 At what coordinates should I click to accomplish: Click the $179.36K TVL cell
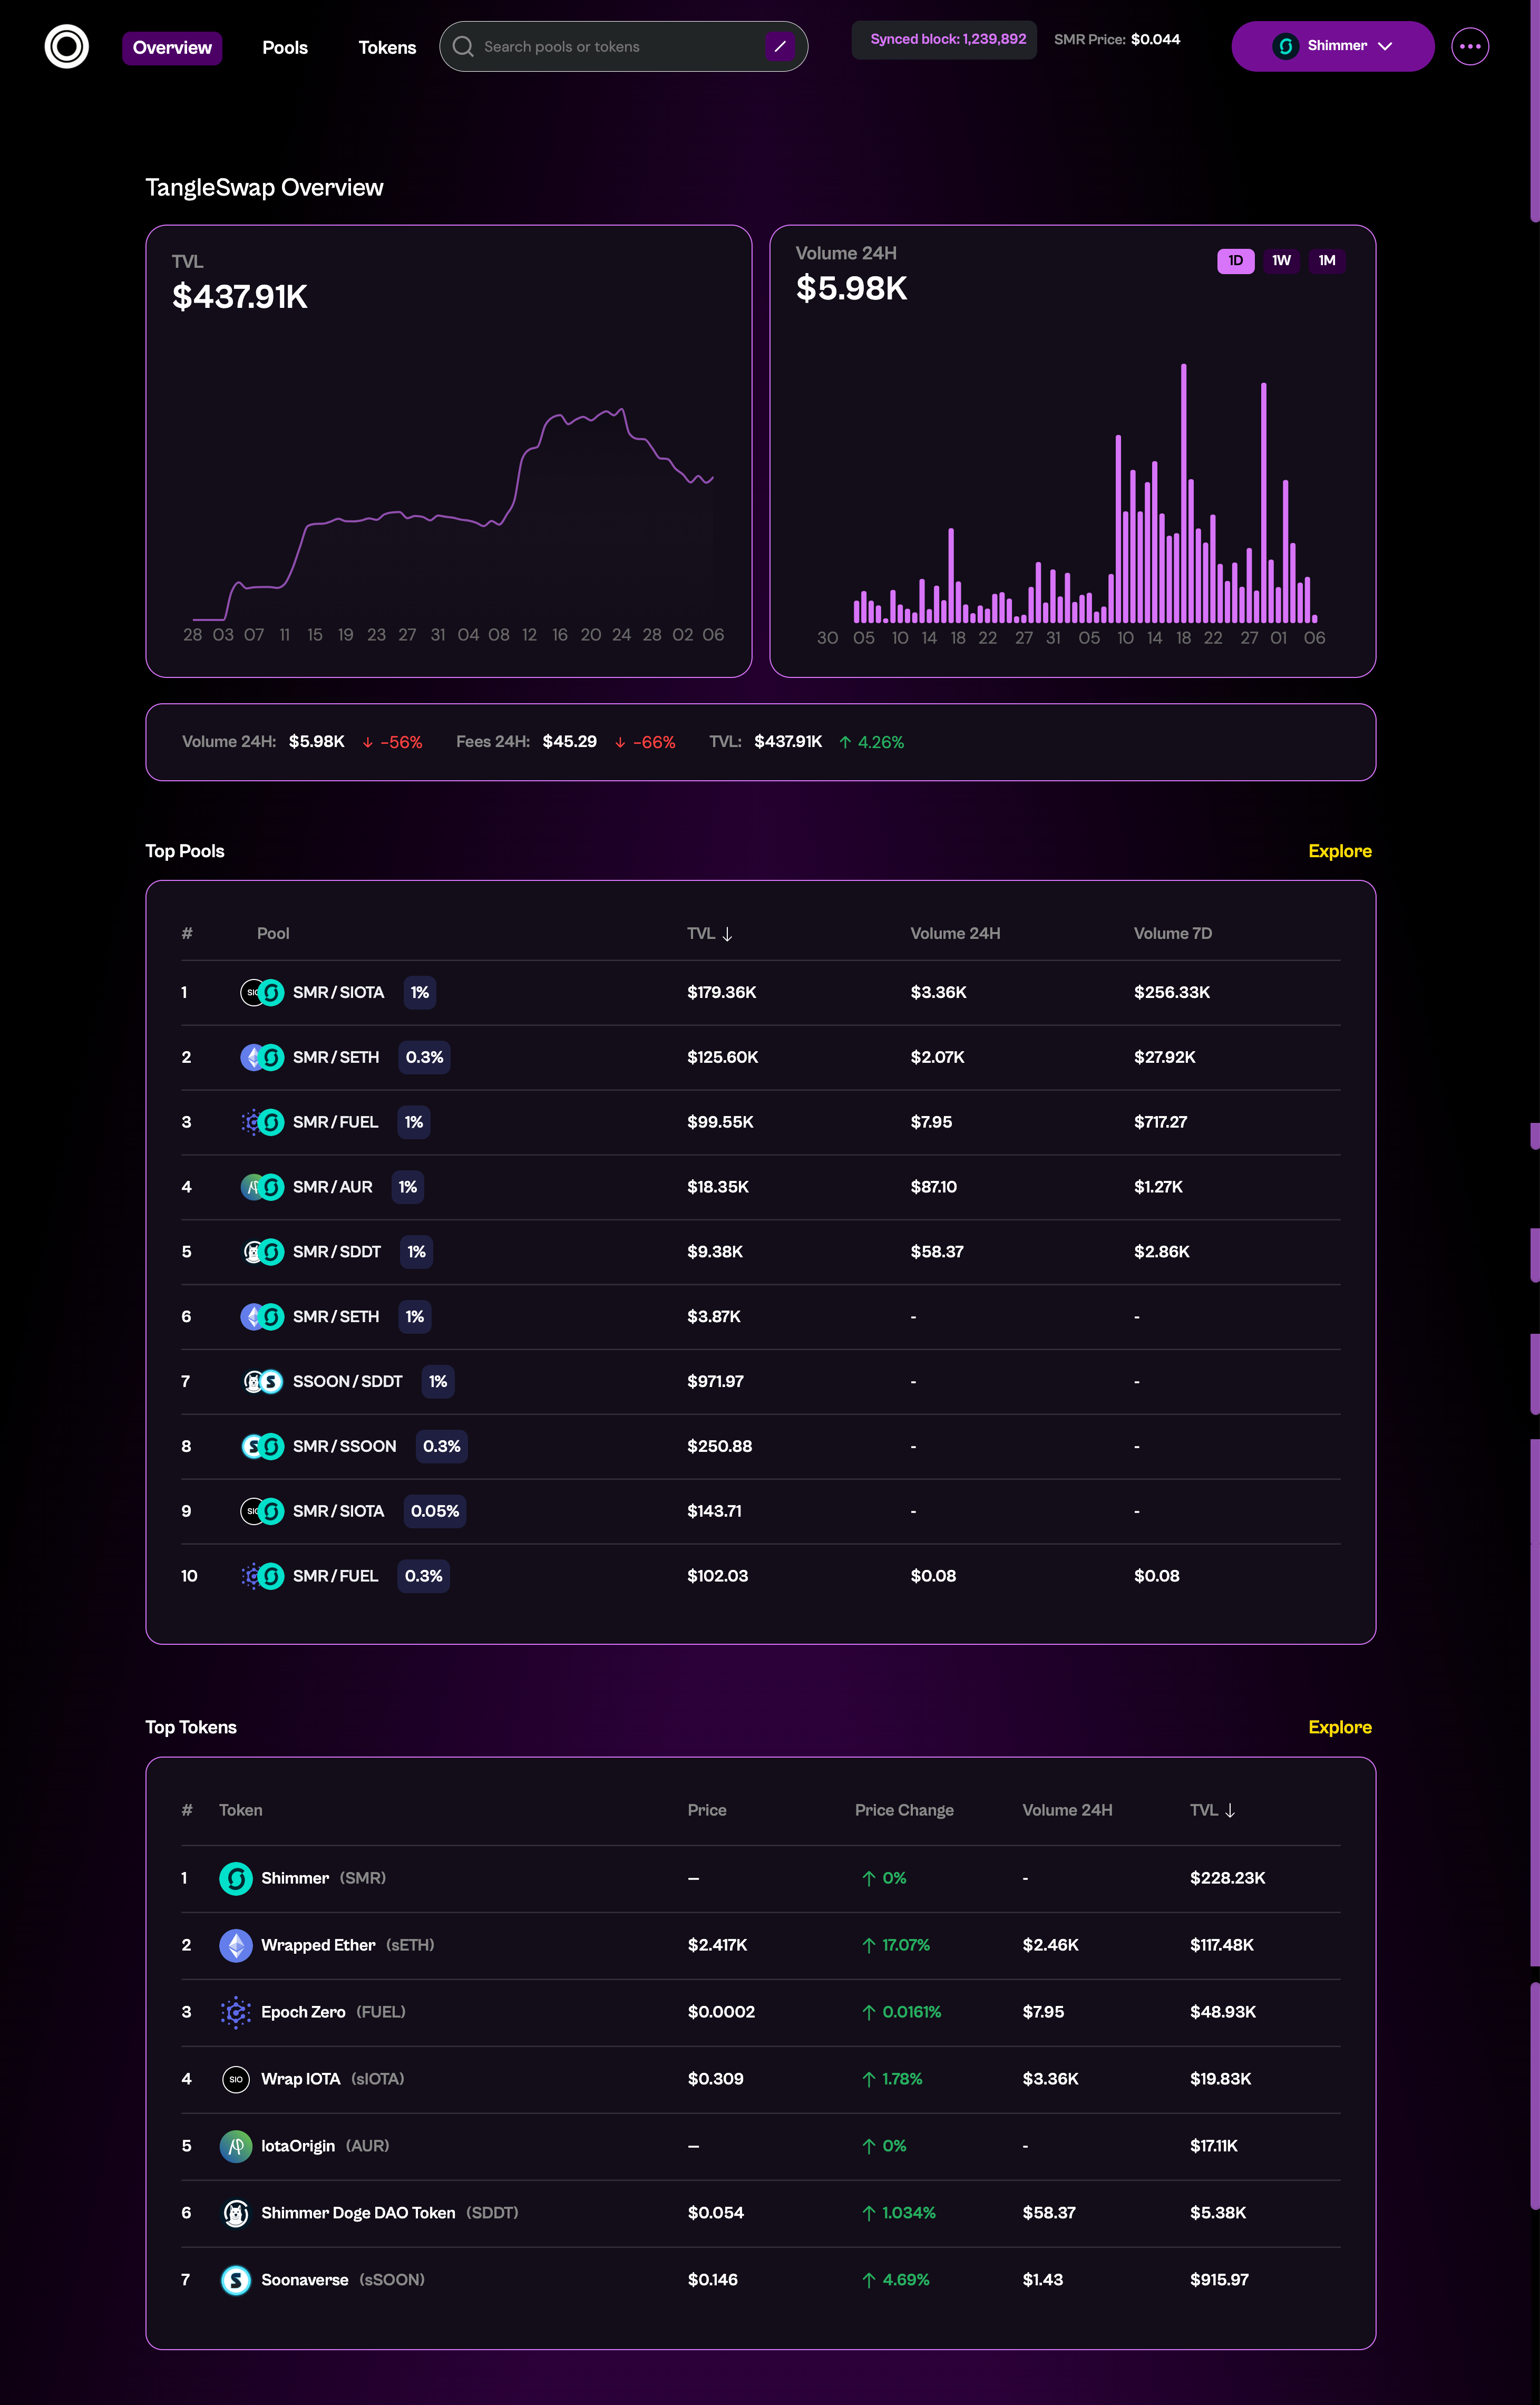tap(722, 992)
